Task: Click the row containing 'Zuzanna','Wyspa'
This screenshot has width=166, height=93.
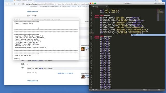Action: pos(122,33)
